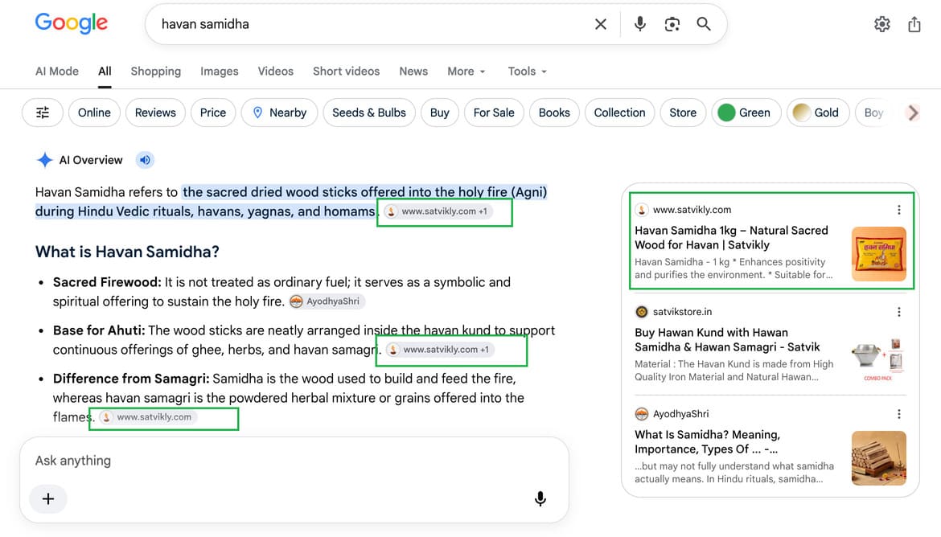
Task: Apply the Online filter chip
Action: pos(94,113)
